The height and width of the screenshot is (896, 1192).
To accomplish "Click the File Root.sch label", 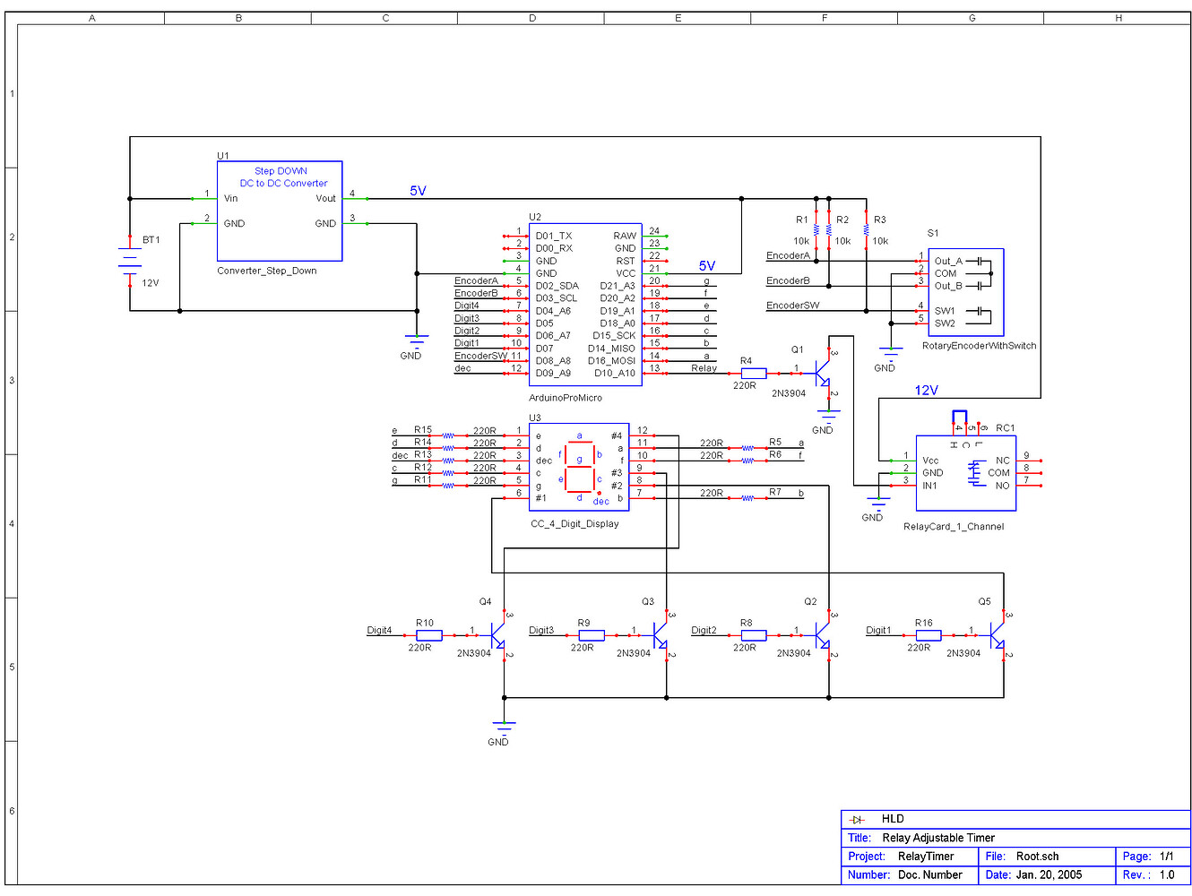I will coord(1035,856).
